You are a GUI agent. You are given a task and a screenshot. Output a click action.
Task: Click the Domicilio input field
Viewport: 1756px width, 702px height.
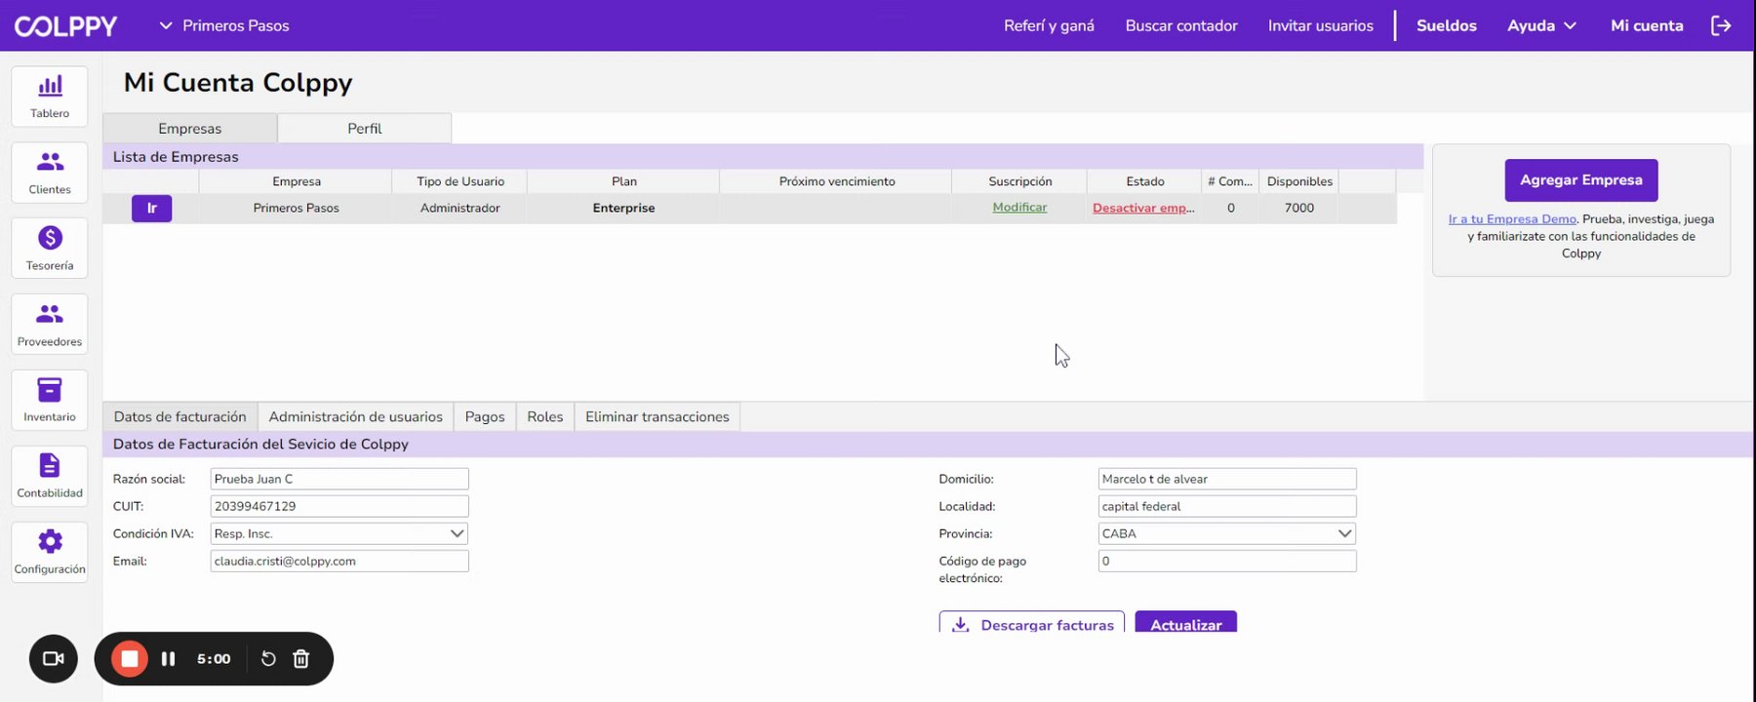point(1227,479)
